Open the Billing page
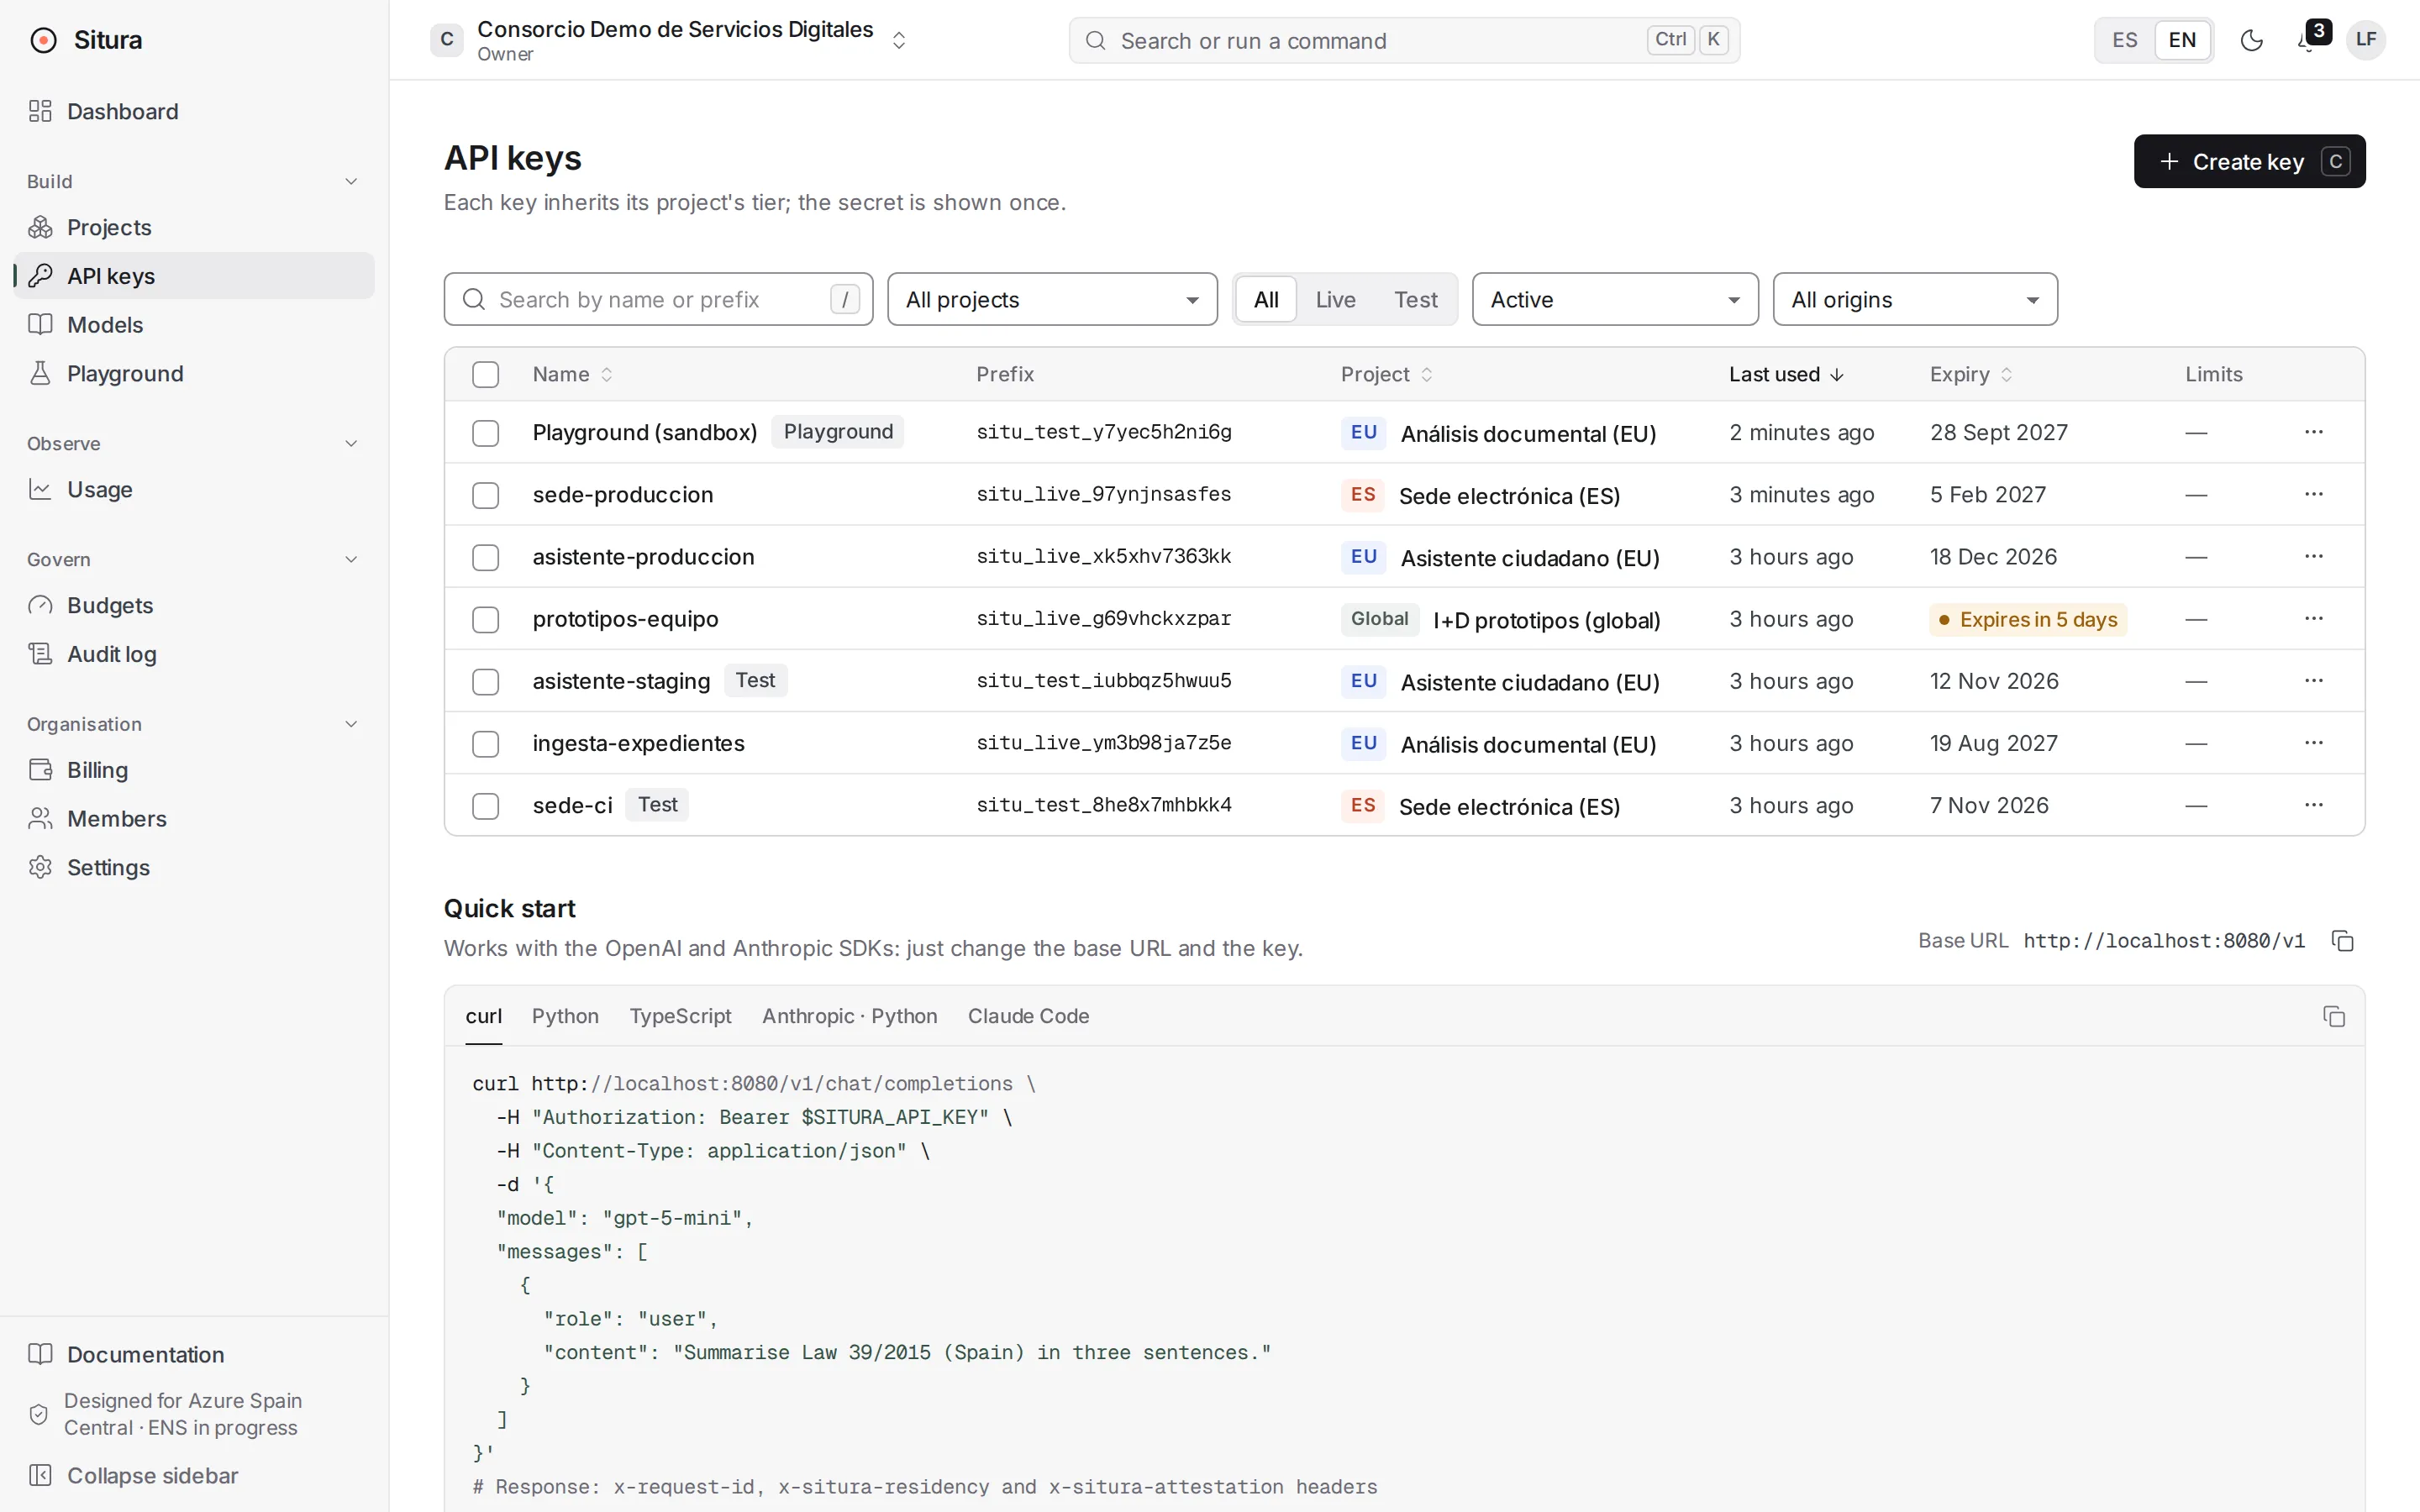The width and height of the screenshot is (2420, 1512). click(x=194, y=770)
